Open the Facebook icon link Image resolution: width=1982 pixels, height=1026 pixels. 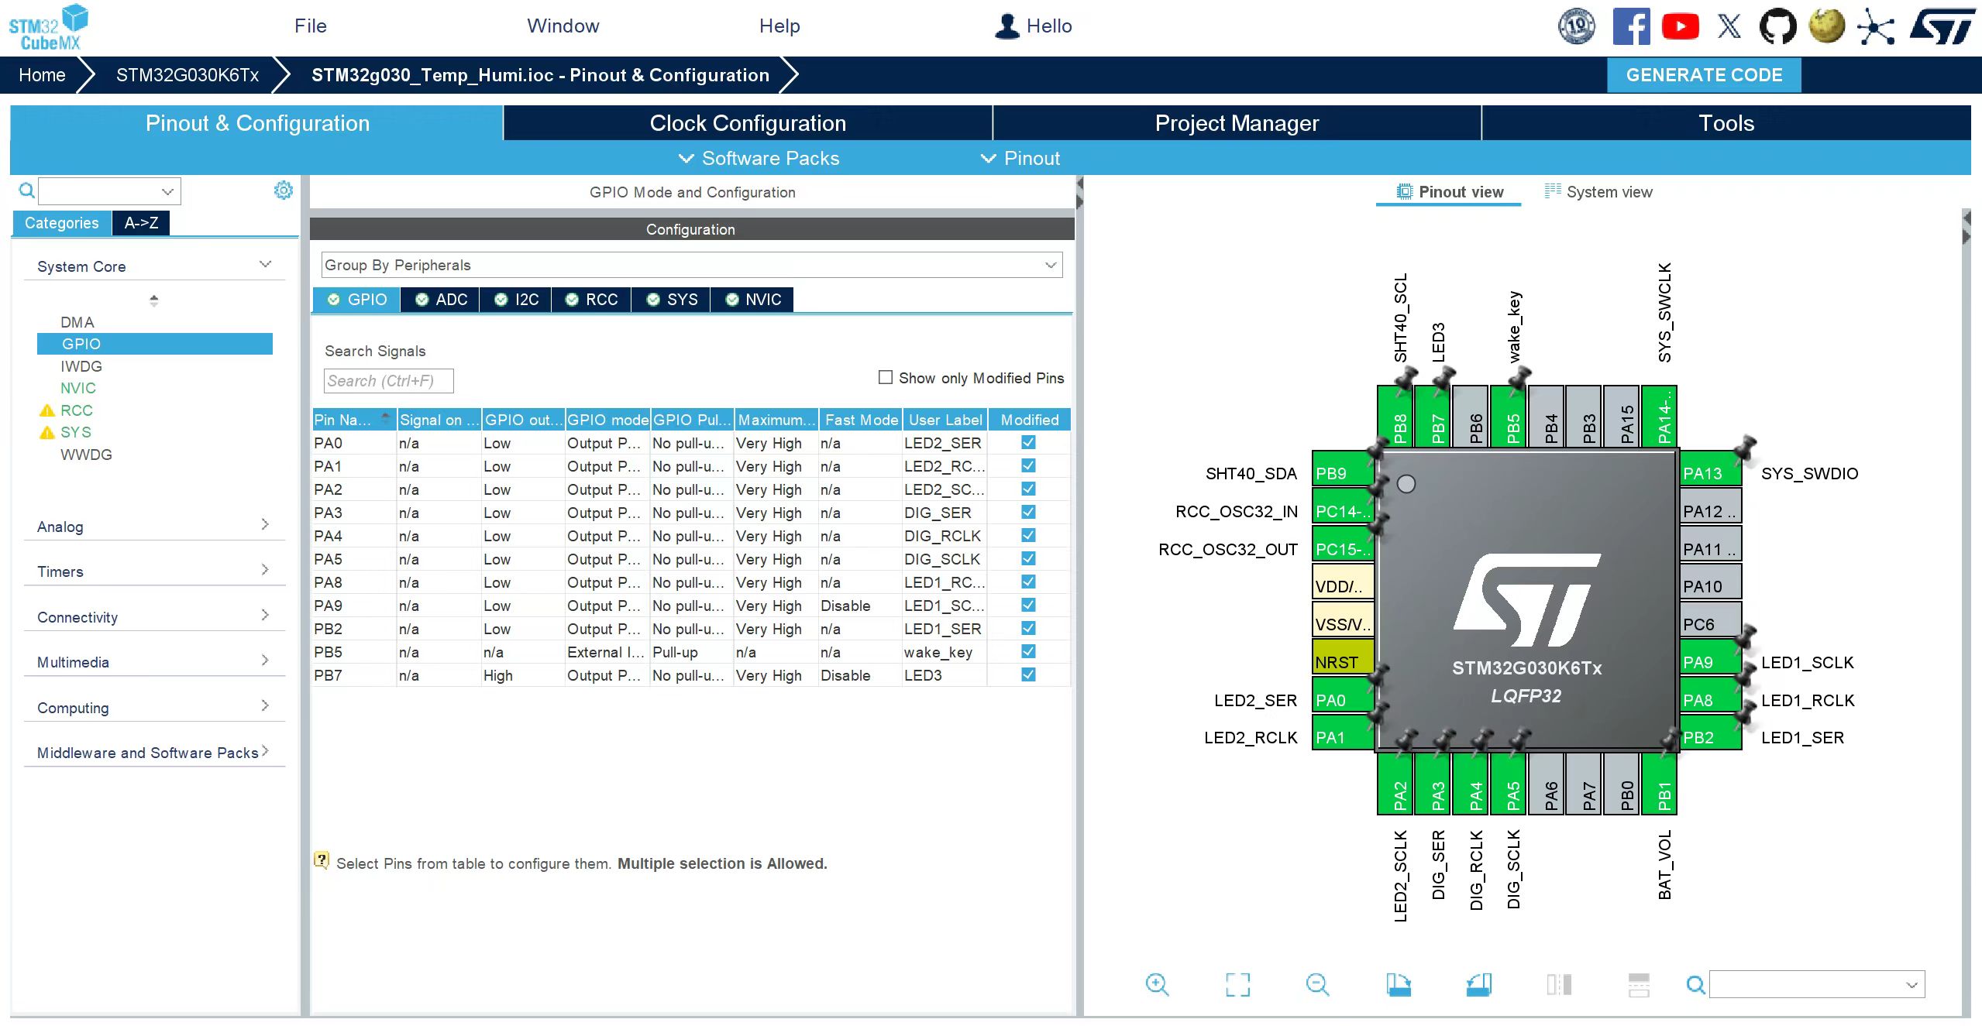tap(1631, 26)
